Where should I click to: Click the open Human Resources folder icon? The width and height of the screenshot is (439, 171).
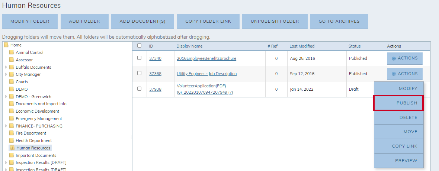[x=12, y=148]
